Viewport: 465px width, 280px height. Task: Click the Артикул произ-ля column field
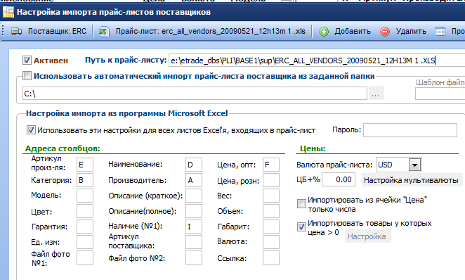85,165
